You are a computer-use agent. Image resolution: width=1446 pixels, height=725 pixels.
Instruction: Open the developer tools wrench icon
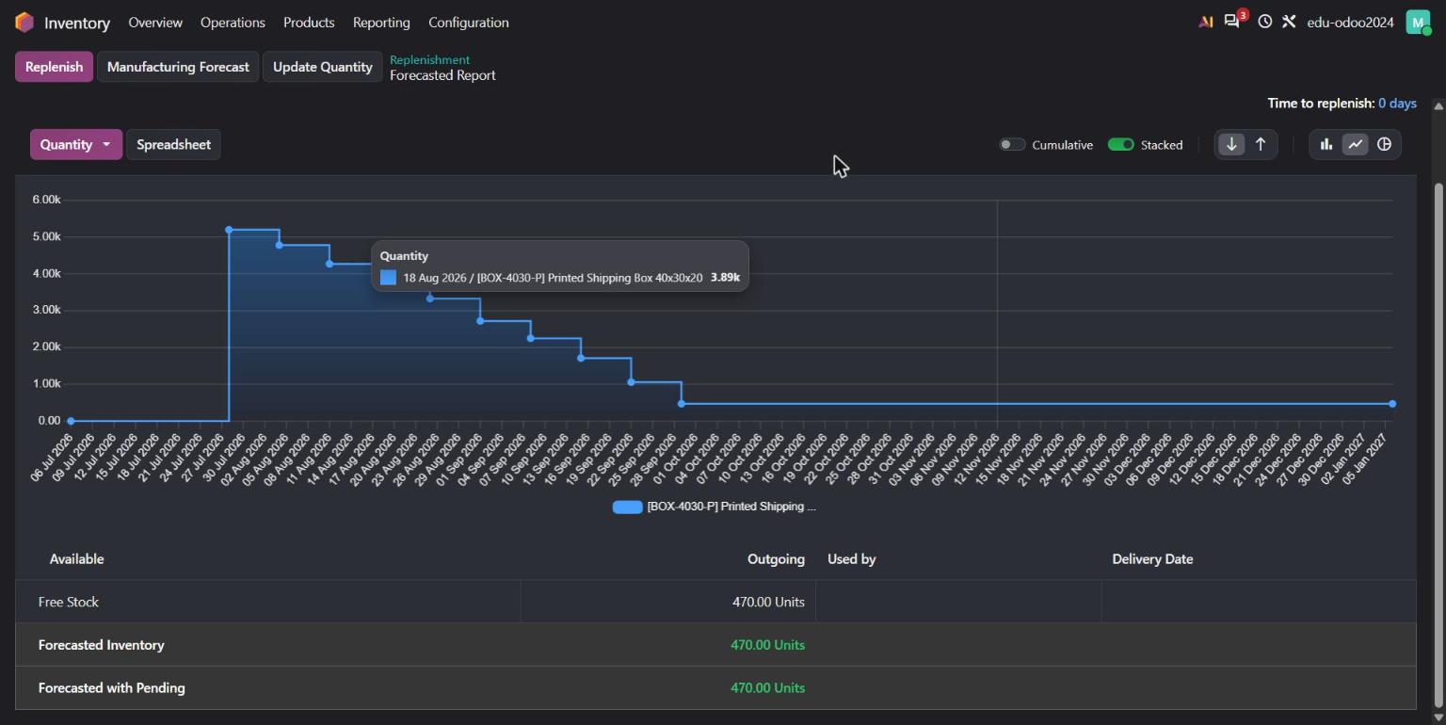1289,22
